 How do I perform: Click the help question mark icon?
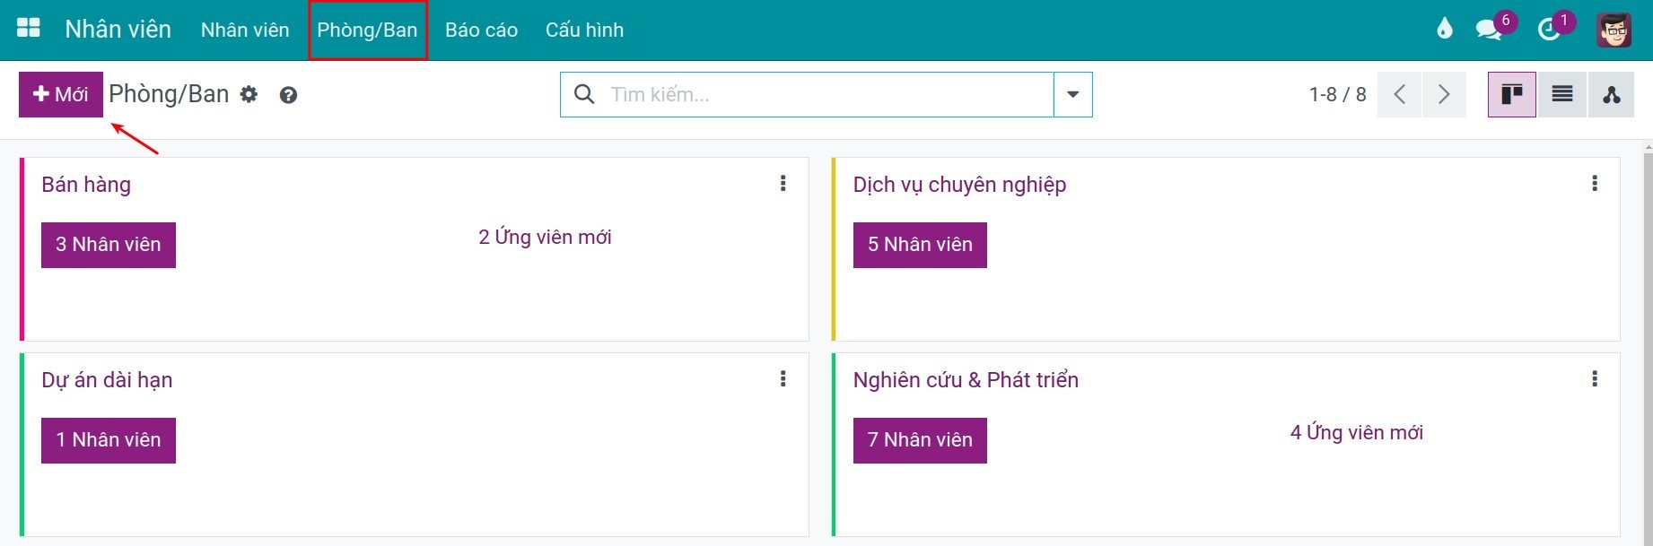click(x=288, y=95)
